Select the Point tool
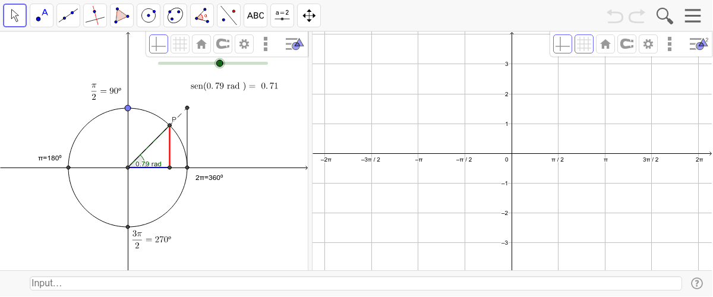The image size is (713, 297). [42, 15]
